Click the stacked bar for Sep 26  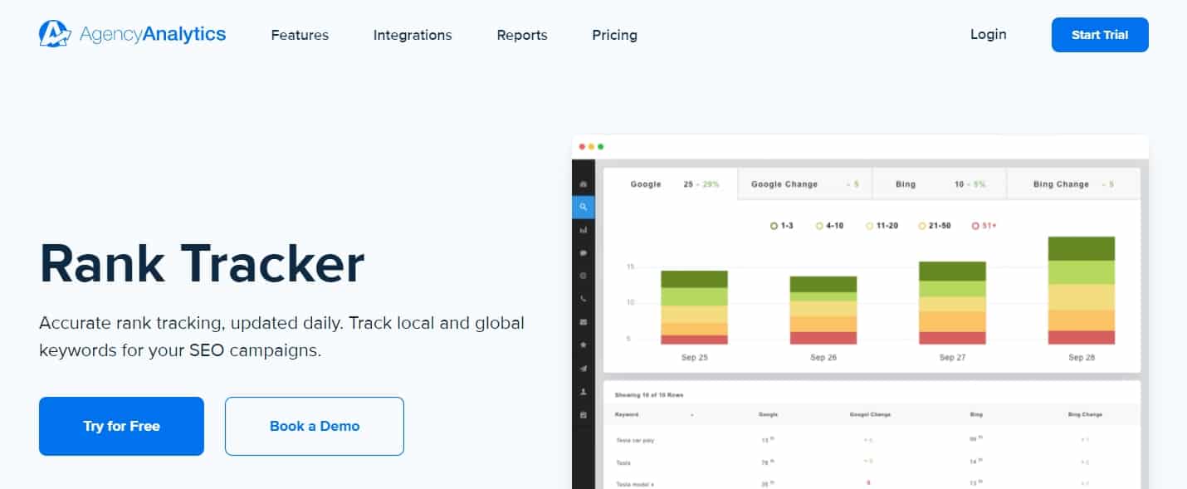pyautogui.click(x=823, y=311)
